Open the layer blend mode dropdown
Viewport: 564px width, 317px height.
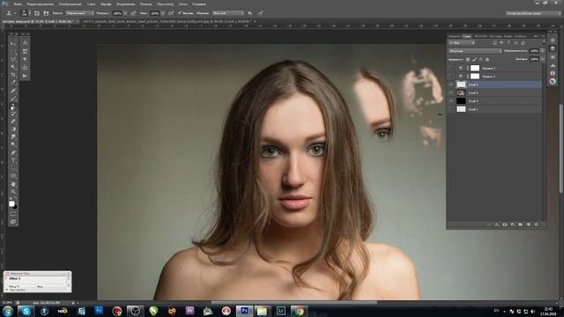click(475, 51)
